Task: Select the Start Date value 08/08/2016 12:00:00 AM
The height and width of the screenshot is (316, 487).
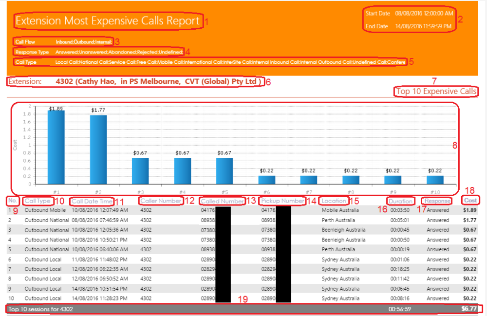Action: (424, 13)
